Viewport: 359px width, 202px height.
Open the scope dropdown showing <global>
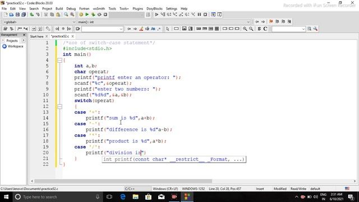pos(39,22)
